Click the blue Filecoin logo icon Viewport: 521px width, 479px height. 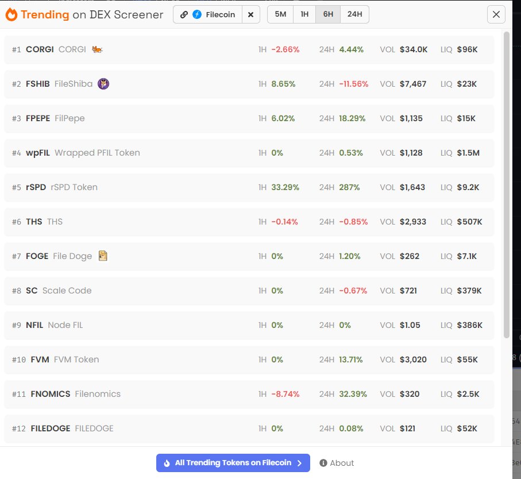197,14
